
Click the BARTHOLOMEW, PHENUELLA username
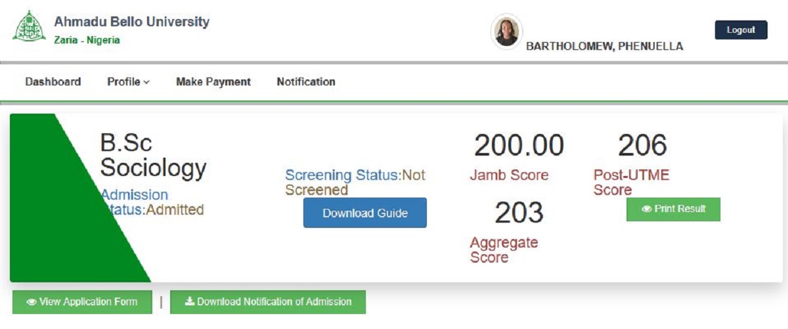pyautogui.click(x=604, y=47)
